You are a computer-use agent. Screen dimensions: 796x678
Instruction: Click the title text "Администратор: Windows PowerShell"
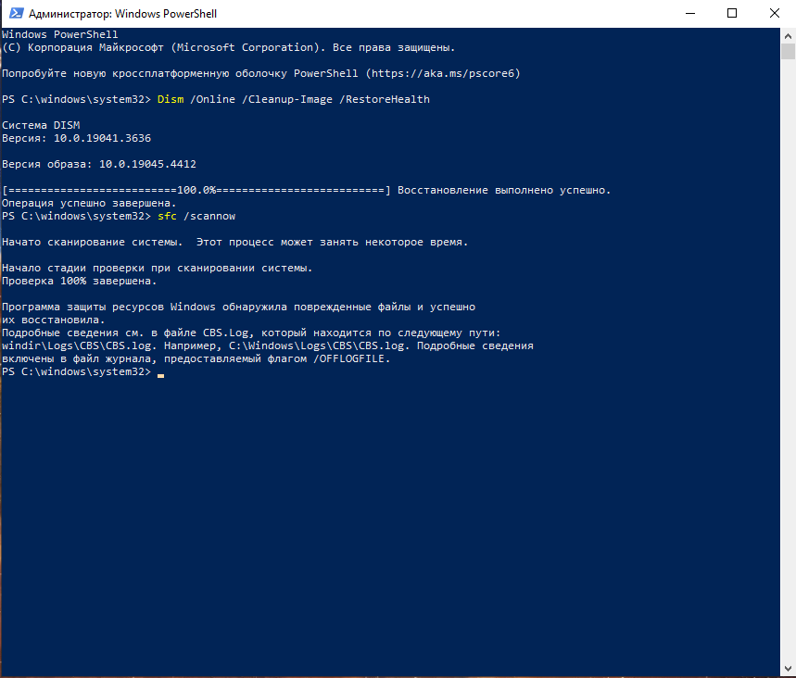122,14
